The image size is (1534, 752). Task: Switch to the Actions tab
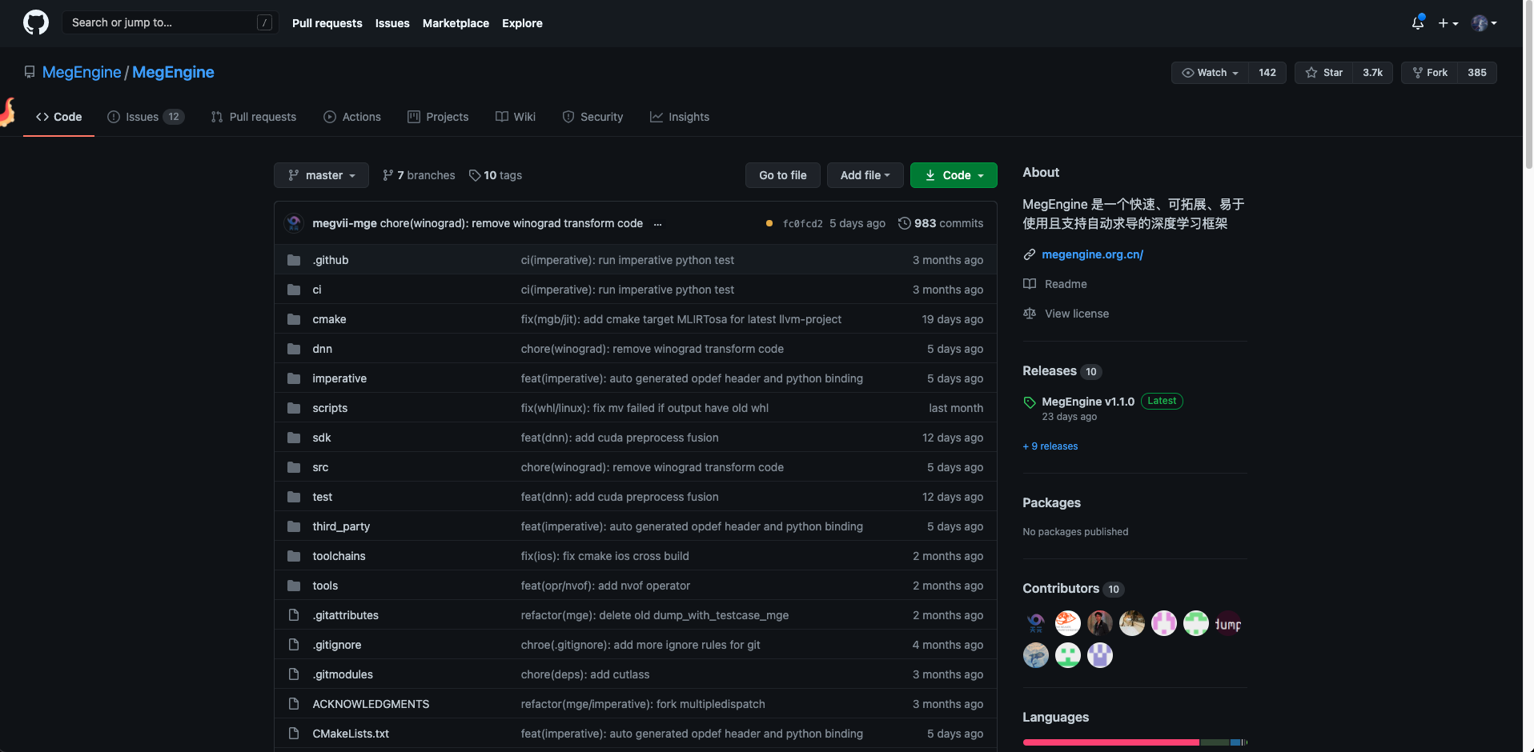point(352,117)
